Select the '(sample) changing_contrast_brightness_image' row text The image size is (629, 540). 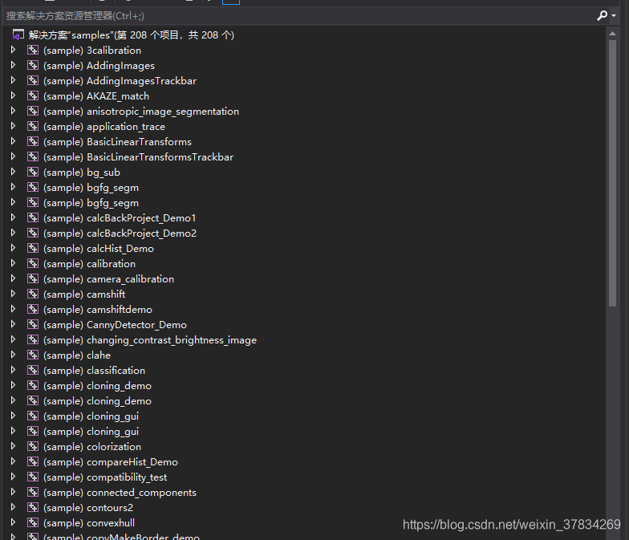pos(150,340)
